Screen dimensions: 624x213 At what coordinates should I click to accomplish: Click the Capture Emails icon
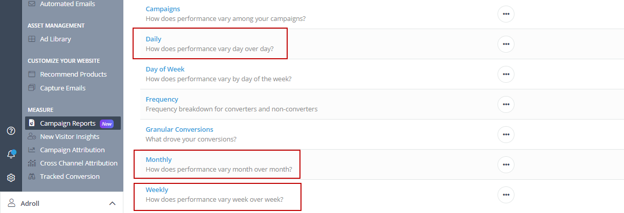click(x=32, y=88)
